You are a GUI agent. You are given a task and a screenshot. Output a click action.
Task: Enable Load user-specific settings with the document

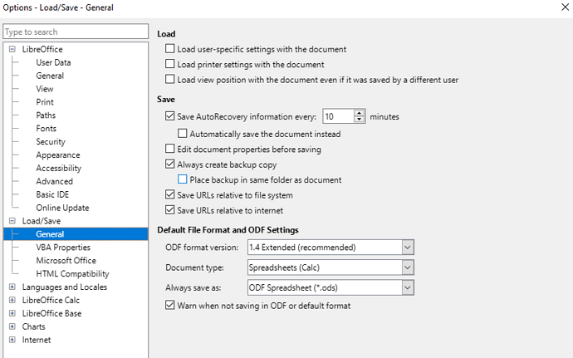(170, 49)
